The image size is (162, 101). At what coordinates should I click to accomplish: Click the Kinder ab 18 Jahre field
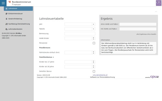pos(78,67)
